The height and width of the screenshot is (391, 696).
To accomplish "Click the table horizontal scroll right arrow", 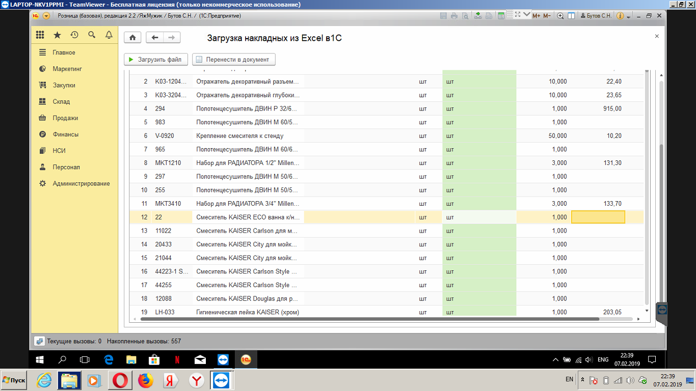I will click(x=638, y=319).
